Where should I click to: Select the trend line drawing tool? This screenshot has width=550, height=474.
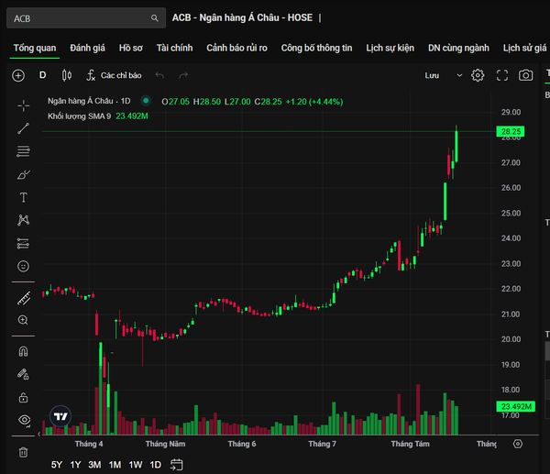[x=24, y=128]
